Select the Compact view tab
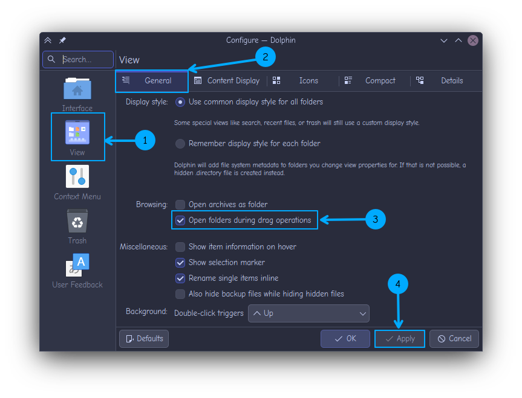The height and width of the screenshot is (398, 522). (x=373, y=81)
